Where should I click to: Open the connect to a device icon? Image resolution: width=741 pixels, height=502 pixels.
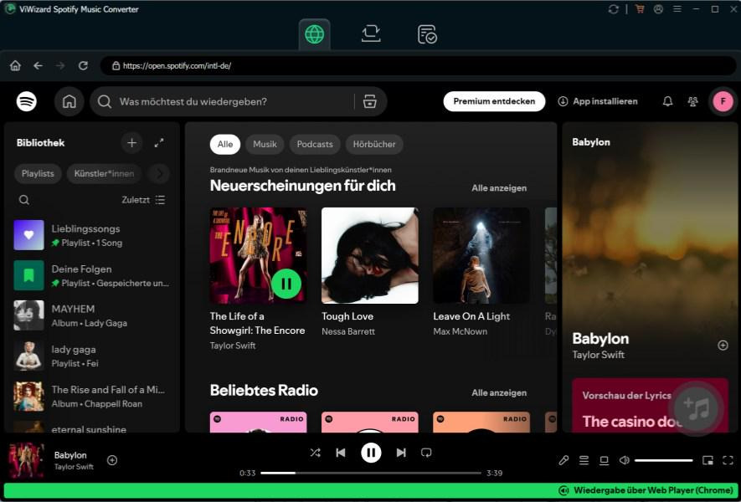click(604, 460)
